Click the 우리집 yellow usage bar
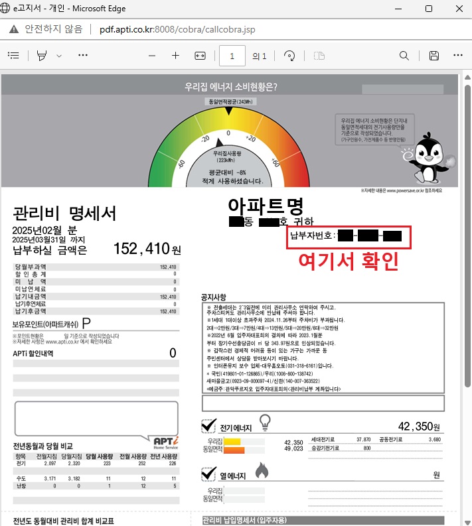Image resolution: width=472 pixels, height=526 pixels. click(232, 442)
